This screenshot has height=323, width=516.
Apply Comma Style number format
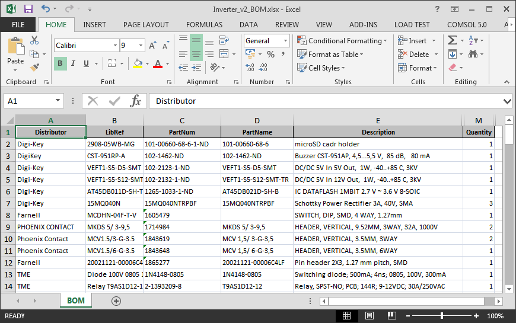click(283, 54)
